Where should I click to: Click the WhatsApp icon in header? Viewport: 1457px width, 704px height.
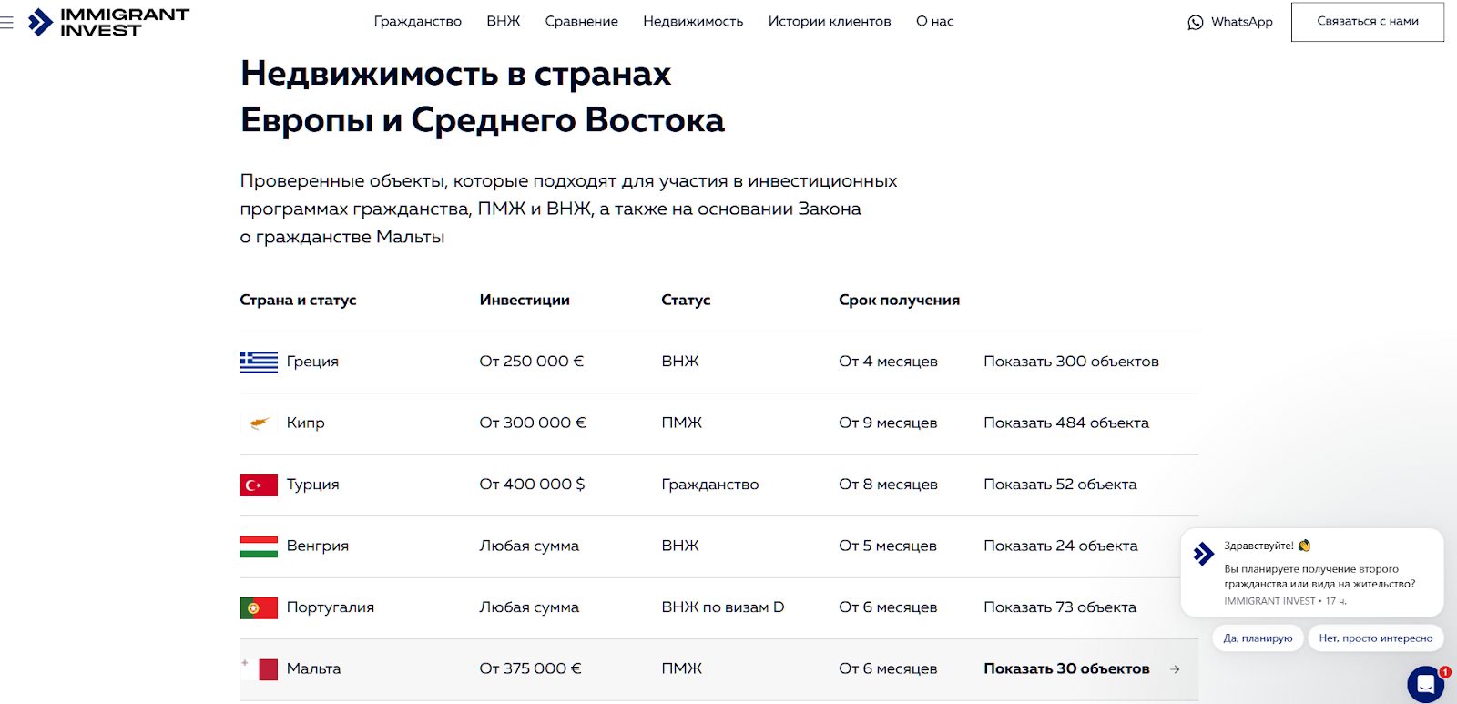click(1196, 22)
